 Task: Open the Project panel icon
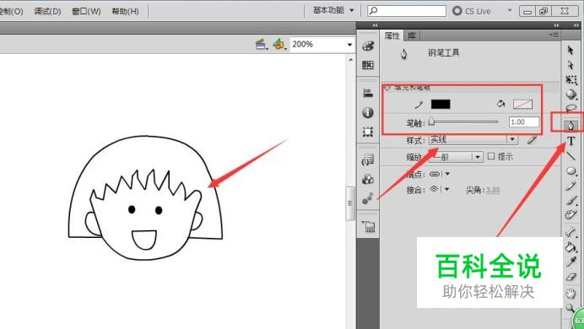[368, 226]
